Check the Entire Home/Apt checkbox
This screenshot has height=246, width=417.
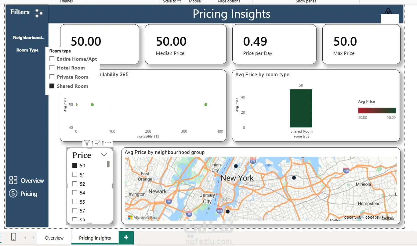click(52, 59)
